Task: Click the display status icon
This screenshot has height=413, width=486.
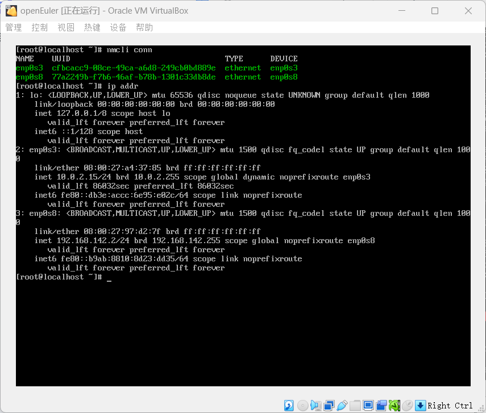Action: [x=369, y=405]
